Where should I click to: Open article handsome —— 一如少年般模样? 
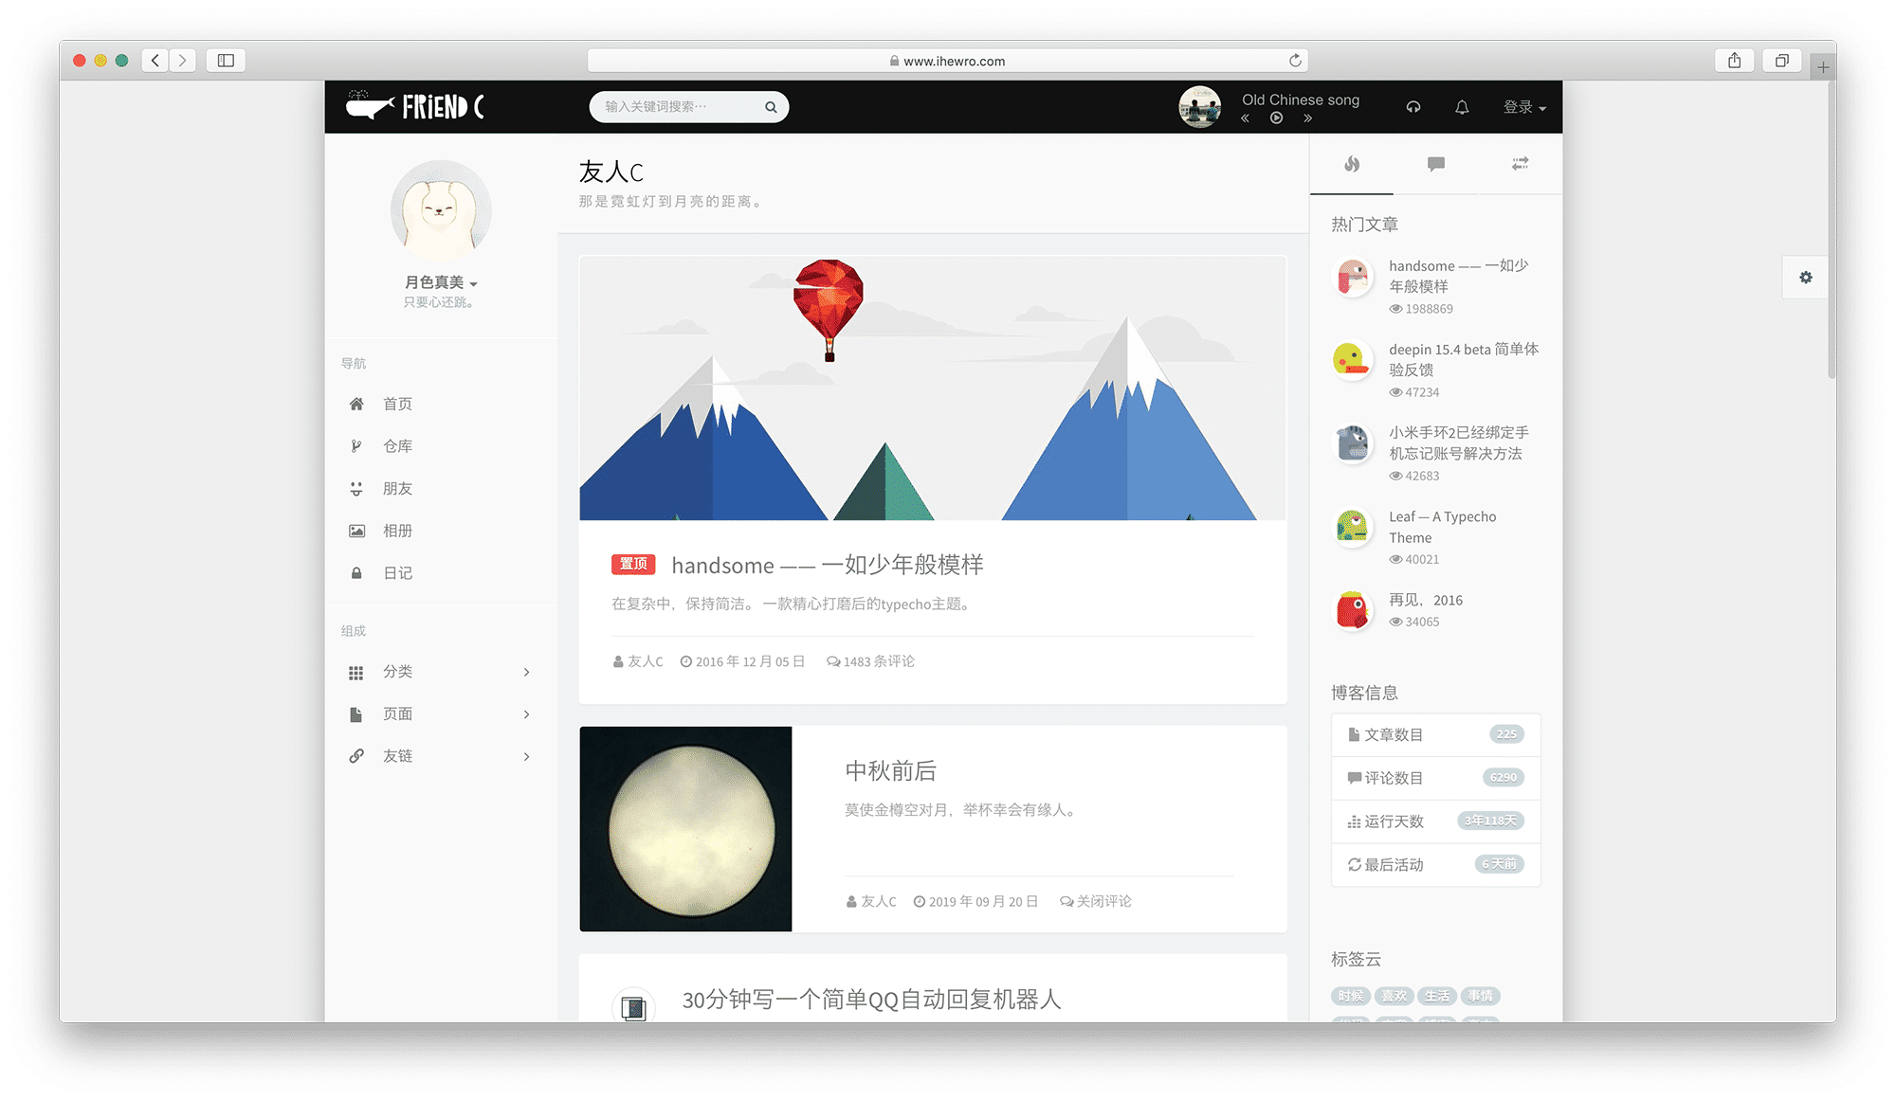[827, 566]
